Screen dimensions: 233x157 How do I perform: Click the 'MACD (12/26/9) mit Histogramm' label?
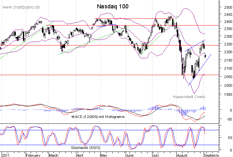[x=98, y=117]
